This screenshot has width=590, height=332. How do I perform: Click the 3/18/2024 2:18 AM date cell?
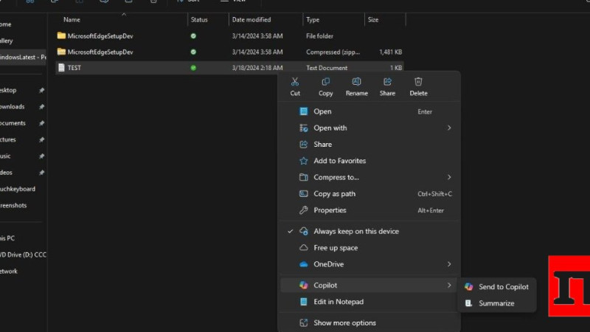(x=257, y=68)
